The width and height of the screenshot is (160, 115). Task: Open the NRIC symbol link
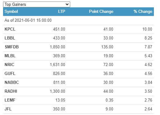(9, 65)
